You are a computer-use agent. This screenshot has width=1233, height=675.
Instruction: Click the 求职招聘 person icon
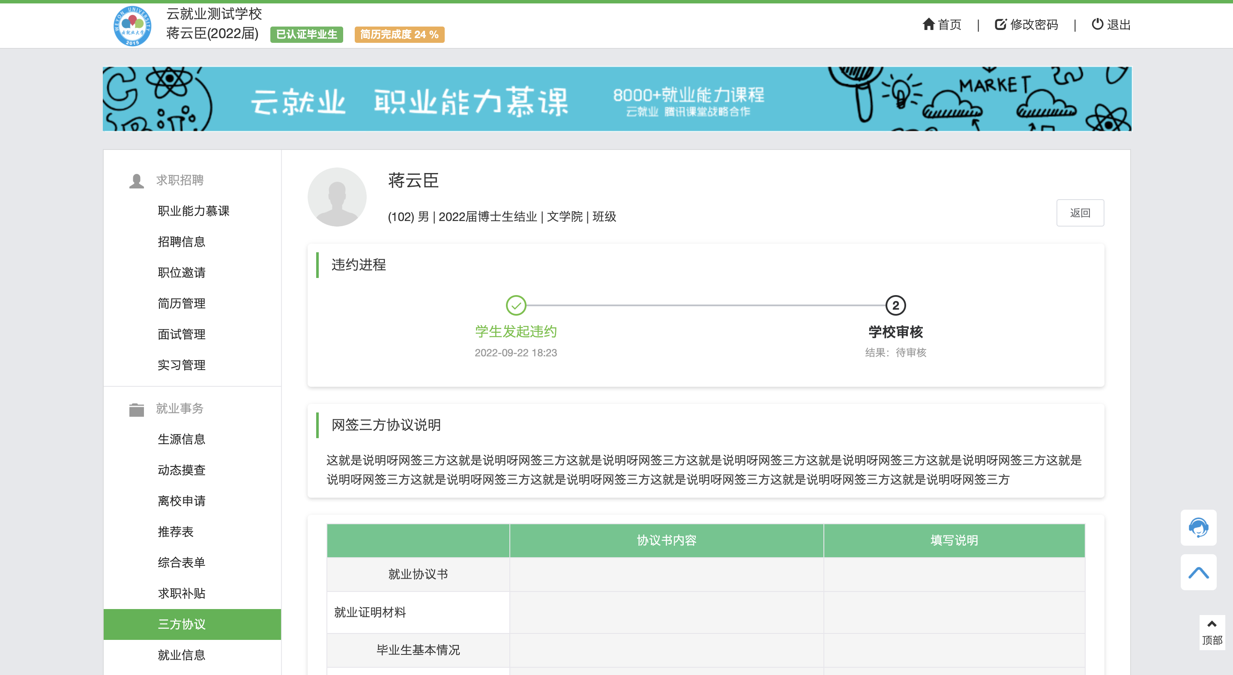click(x=136, y=181)
